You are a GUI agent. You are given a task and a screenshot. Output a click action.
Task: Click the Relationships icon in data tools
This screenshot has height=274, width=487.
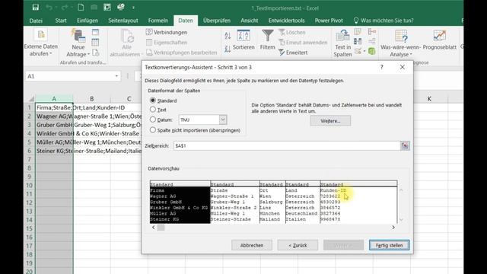coord(372,41)
